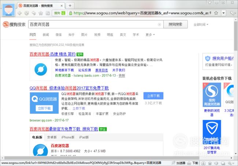The width and height of the screenshot is (238, 166).
Task: Click 立即下载 inside the QQ浏览器 banner
Action: pos(44,108)
